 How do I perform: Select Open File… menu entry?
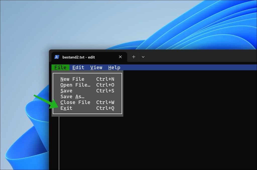pyautogui.click(x=87, y=85)
